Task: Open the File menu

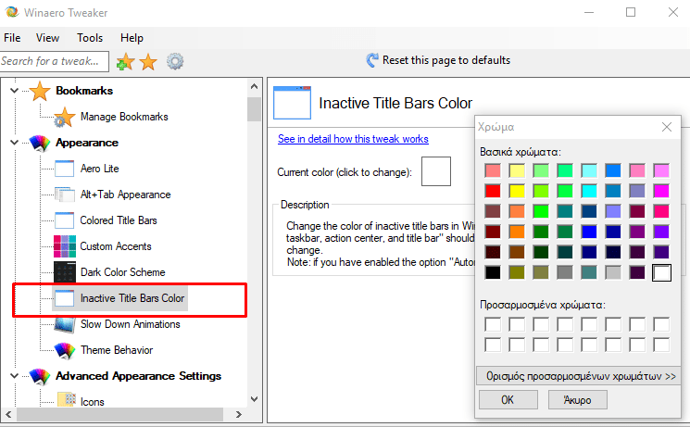Action: click(12, 38)
